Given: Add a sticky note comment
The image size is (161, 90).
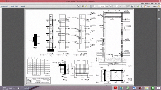Looking at the screenshot, I should coord(86,6).
